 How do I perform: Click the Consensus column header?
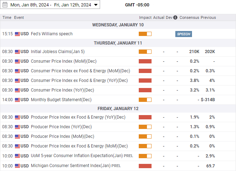[x=189, y=17]
